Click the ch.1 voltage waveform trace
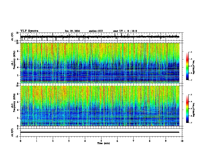The width and height of the screenshot is (205, 158). [x=100, y=37]
